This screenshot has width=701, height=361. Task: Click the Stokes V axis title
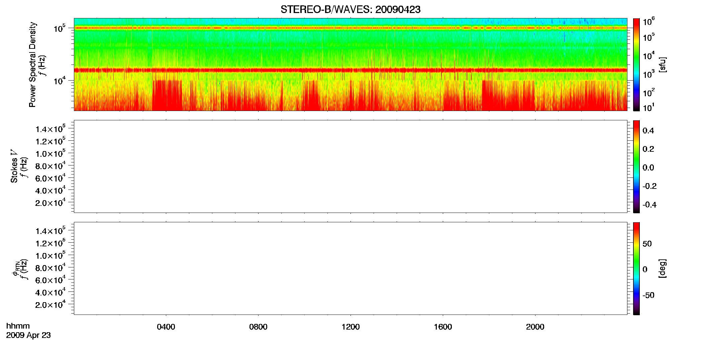[x=14, y=166]
